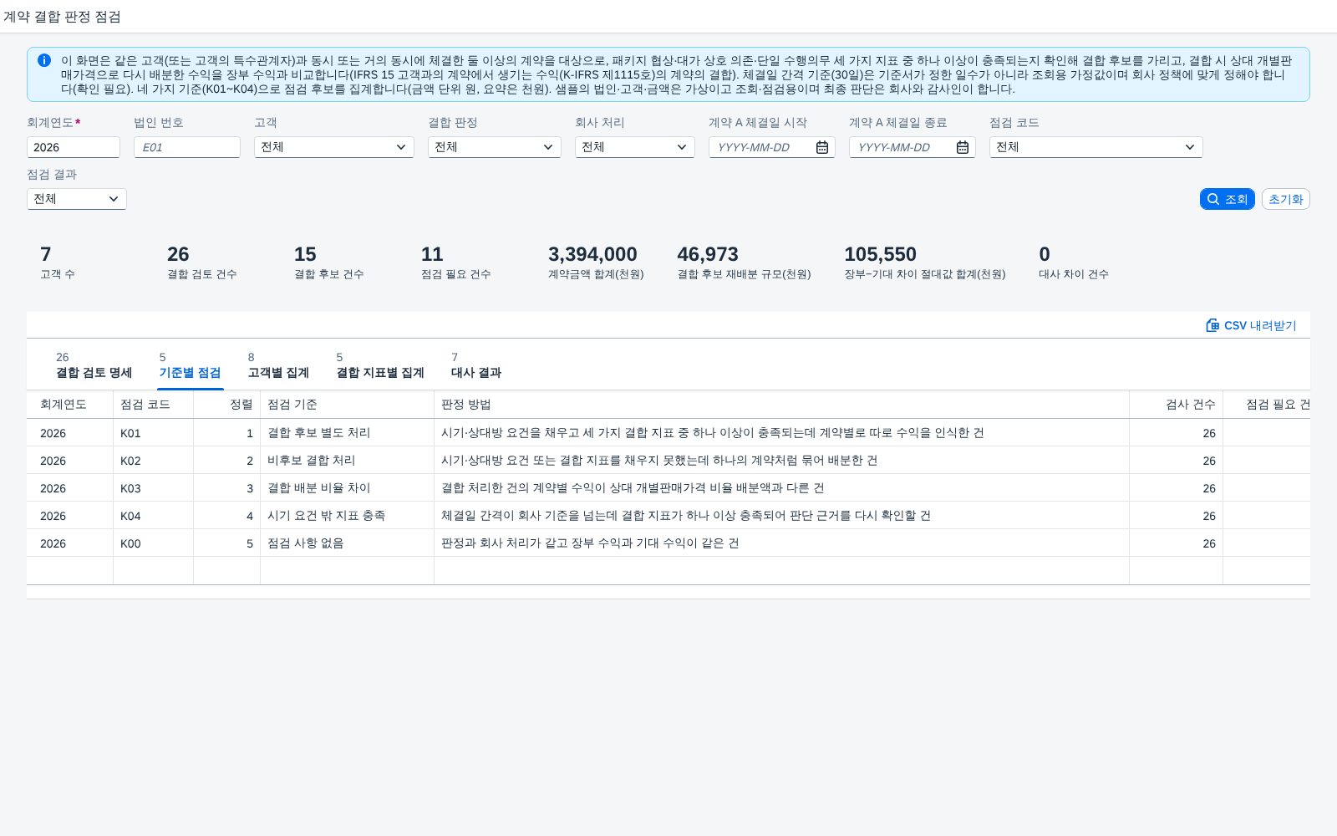Open calendar picker for 계약 A 체결일 시작
1337x836 pixels.
(x=822, y=147)
